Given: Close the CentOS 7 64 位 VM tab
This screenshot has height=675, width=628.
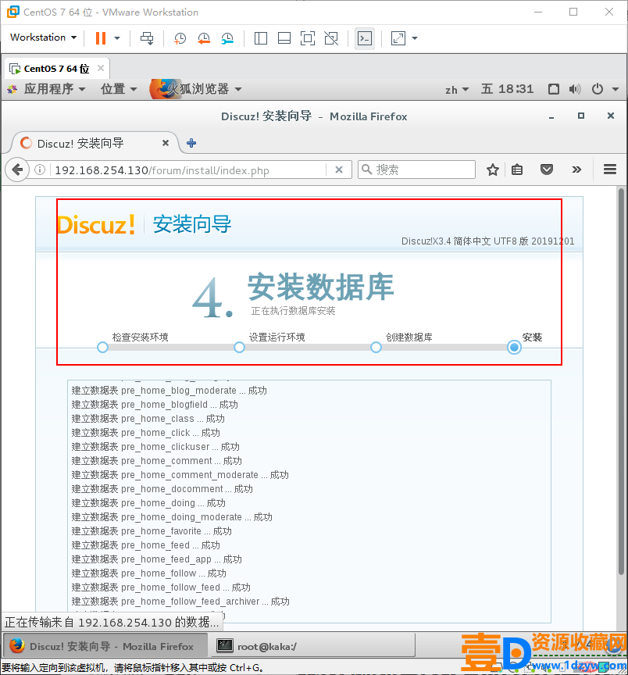Looking at the screenshot, I should coord(101,68).
